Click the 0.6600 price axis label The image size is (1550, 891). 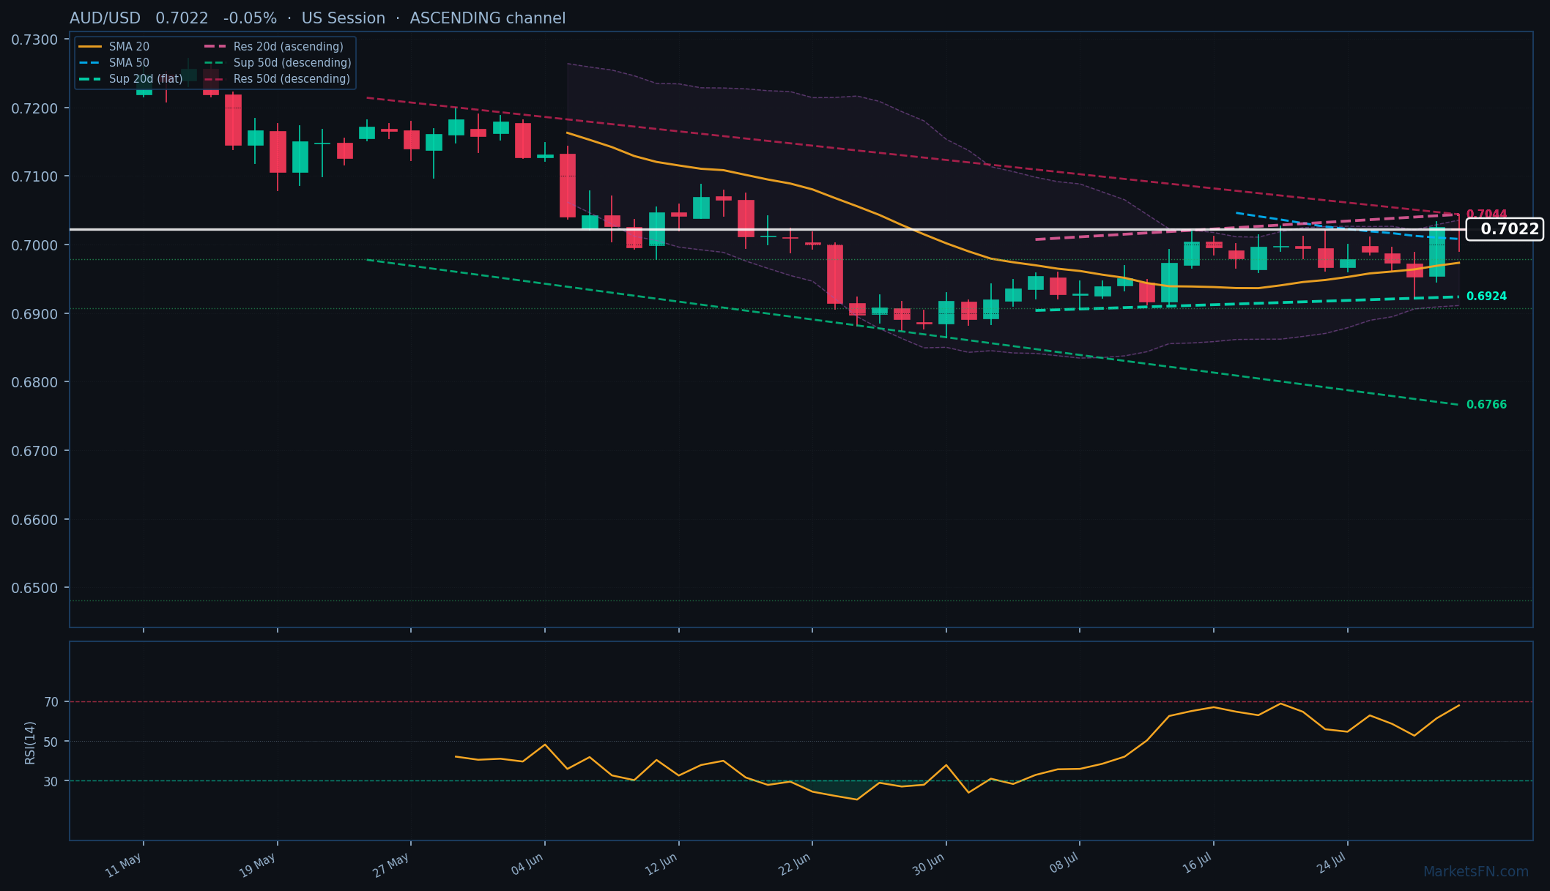pos(34,520)
